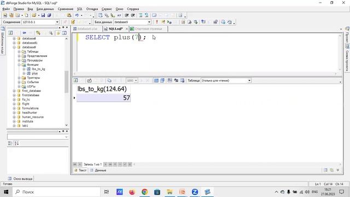
Task: Click the result cell with value 57
Action: 103,98
